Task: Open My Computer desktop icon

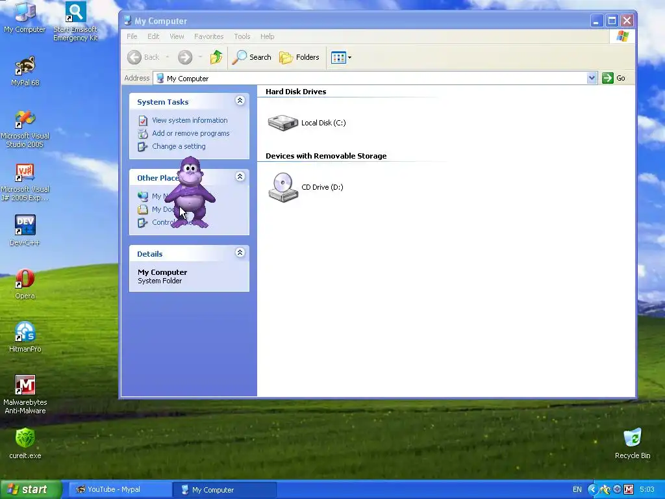Action: [25, 17]
